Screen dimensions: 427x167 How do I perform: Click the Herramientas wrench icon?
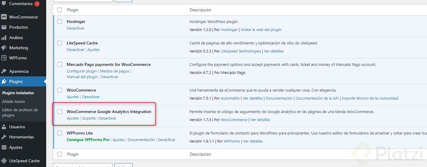click(x=4, y=137)
